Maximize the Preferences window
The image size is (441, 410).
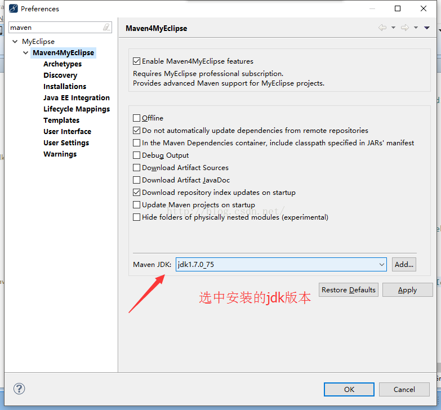click(398, 8)
